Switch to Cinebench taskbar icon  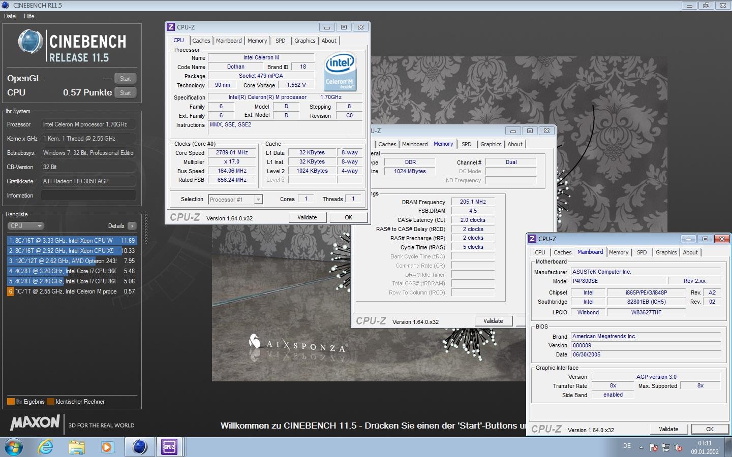point(139,447)
